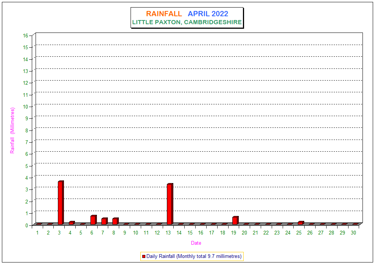375x264 pixels.
Task: Click the y-axis label '7'
Action: point(27,143)
